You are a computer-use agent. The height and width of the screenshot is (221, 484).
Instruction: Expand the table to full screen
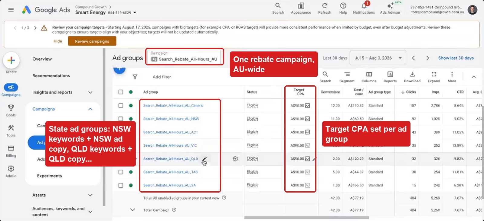pyautogui.click(x=434, y=77)
